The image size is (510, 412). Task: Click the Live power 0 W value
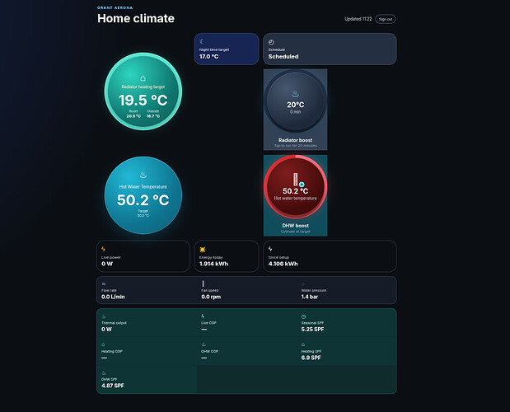[107, 264]
